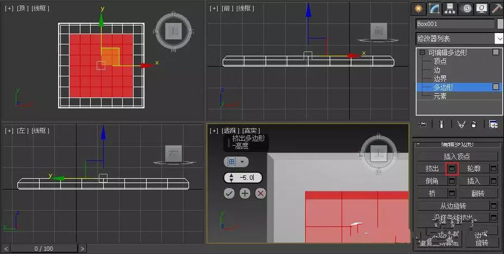Click the yellow XY plane handle of gizmo
This screenshot has width=504, height=254.
[x=110, y=57]
